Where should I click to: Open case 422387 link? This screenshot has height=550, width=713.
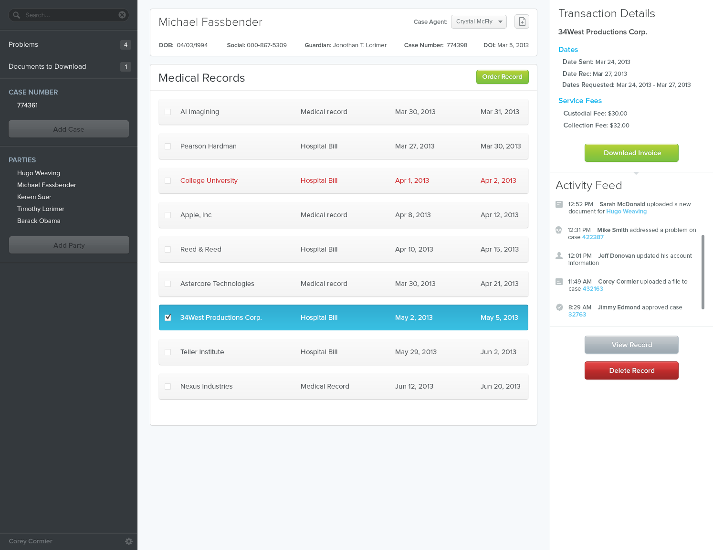593,237
